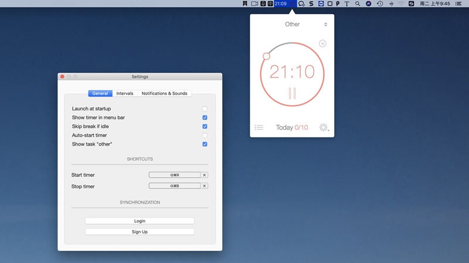Close the Settings window

[x=62, y=77]
